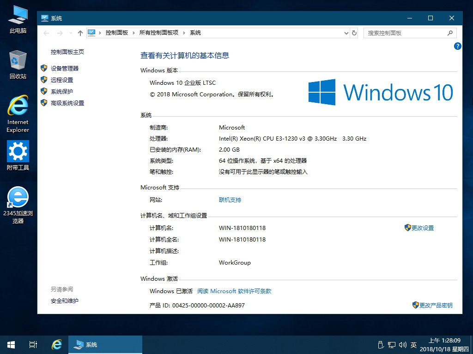The image size is (473, 354).
Task: Click the system window title bar icon
Action: (45, 18)
